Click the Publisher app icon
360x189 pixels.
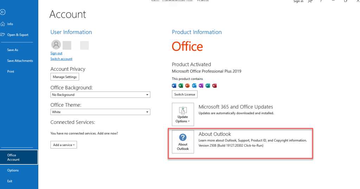pos(208,86)
